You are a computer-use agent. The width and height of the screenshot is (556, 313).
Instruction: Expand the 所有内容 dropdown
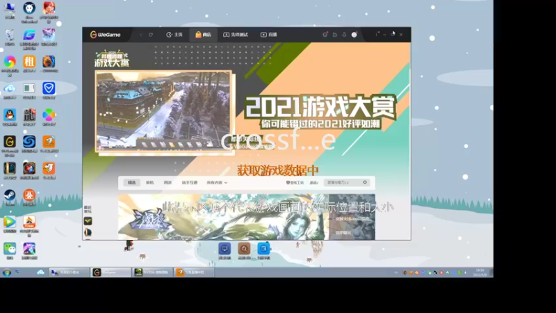tap(217, 182)
